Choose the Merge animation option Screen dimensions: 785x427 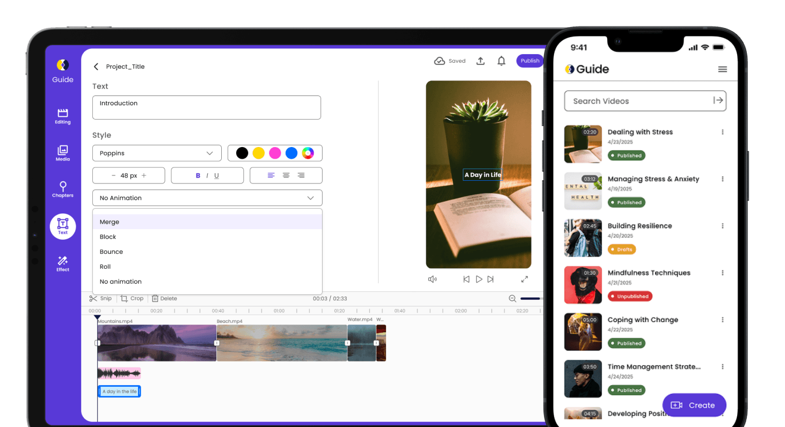pyautogui.click(x=207, y=222)
